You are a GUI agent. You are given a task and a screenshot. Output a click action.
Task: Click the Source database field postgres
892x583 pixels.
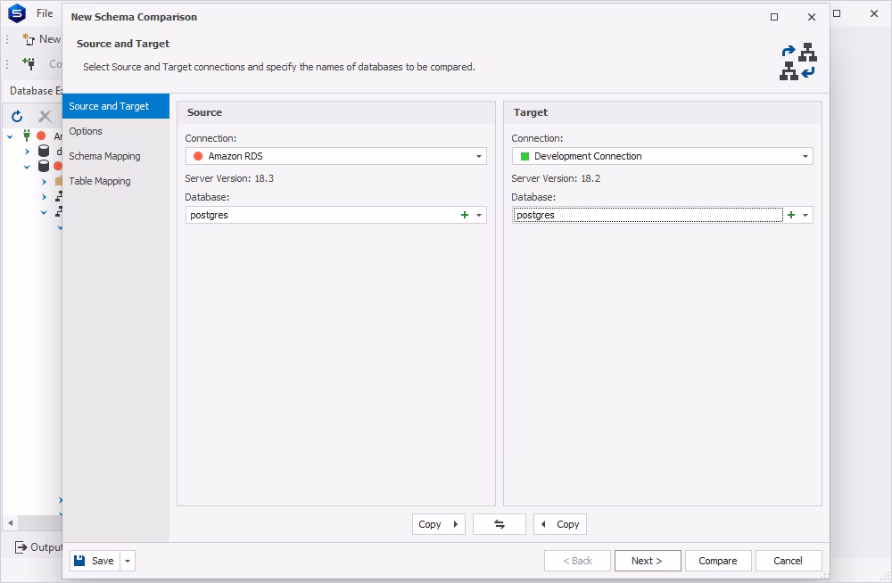coord(321,215)
